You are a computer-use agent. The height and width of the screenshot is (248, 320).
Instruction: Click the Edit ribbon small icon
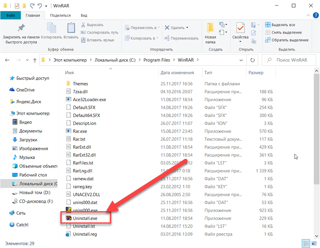pos(254,33)
